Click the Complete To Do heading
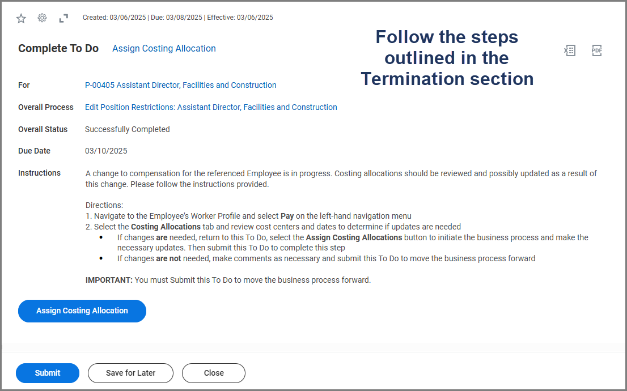The width and height of the screenshot is (627, 391). (x=58, y=49)
